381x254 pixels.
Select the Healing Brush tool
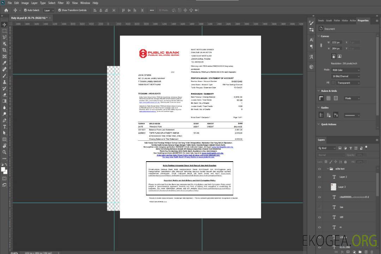tap(4, 69)
